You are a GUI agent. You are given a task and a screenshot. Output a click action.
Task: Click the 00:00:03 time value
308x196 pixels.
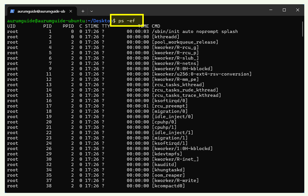coord(138,31)
